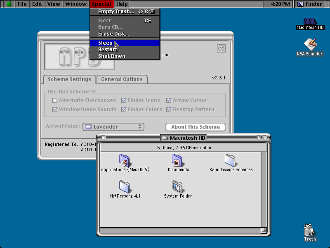Choose Burn CD... in the Special menu
Image resolution: width=330 pixels, height=248 pixels.
[x=125, y=27]
